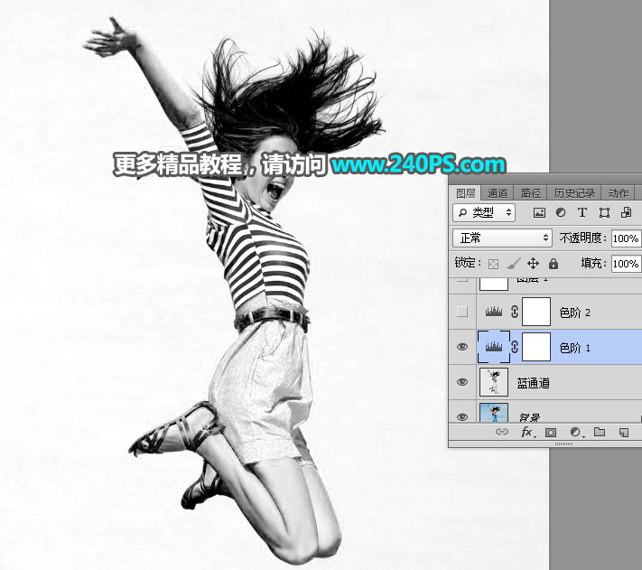Add a layer mask to 色阶 1
The height and width of the screenshot is (570, 642).
click(x=550, y=433)
